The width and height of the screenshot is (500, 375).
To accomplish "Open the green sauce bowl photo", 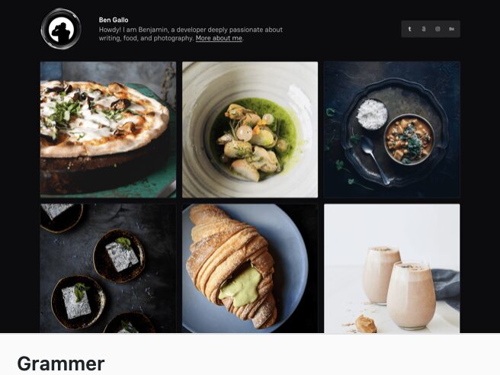I will [x=250, y=130].
